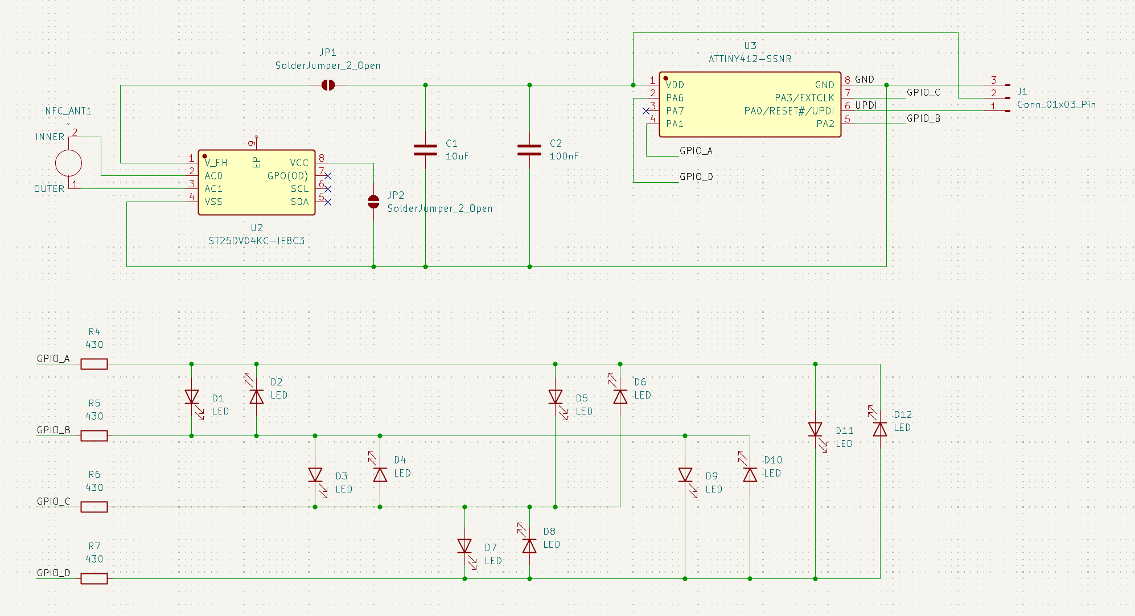
Task: Select LED D12 diode symbol
Action: point(880,429)
